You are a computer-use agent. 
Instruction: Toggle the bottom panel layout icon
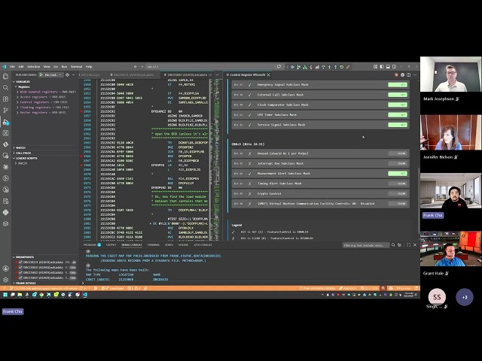click(x=388, y=67)
